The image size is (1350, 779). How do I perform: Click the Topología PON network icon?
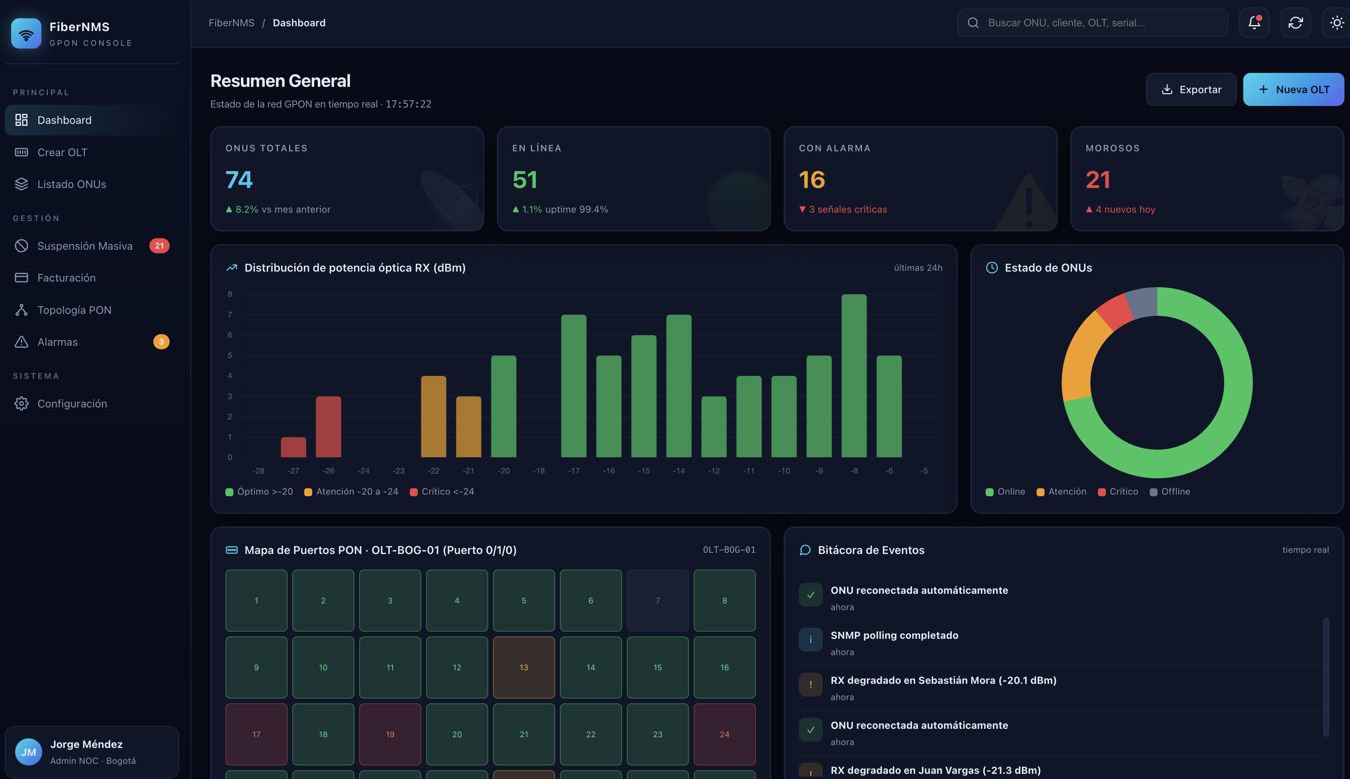click(x=22, y=310)
